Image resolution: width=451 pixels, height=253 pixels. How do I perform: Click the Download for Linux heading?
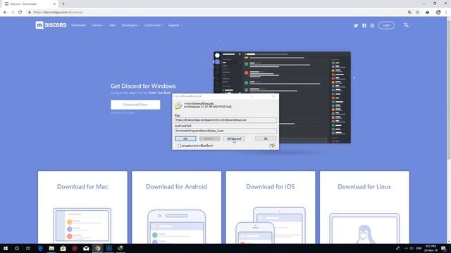[364, 187]
